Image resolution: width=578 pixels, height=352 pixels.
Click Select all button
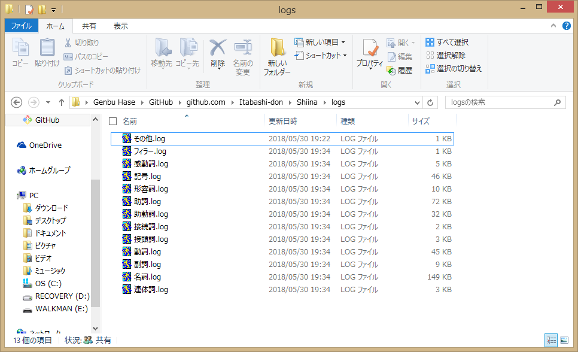(447, 42)
